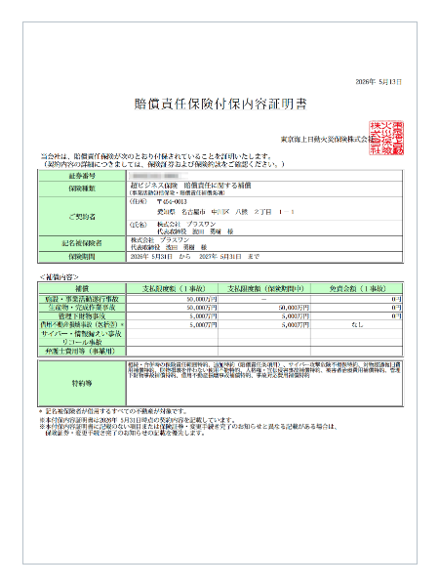Click the 愛知県 名古屋市 address line
Image resolution: width=439 pixels, height=586 pixels.
pos(225,212)
